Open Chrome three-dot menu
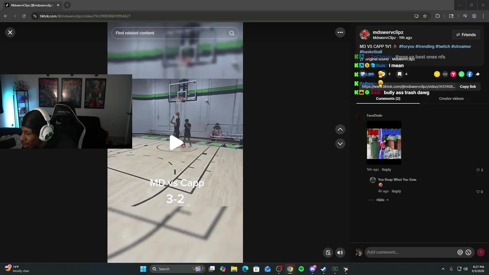Viewport: 489px width, 275px height. 483,16
